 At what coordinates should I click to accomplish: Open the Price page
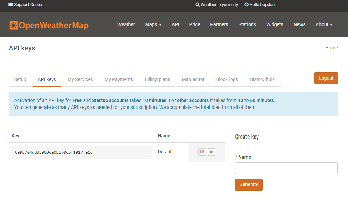point(195,24)
